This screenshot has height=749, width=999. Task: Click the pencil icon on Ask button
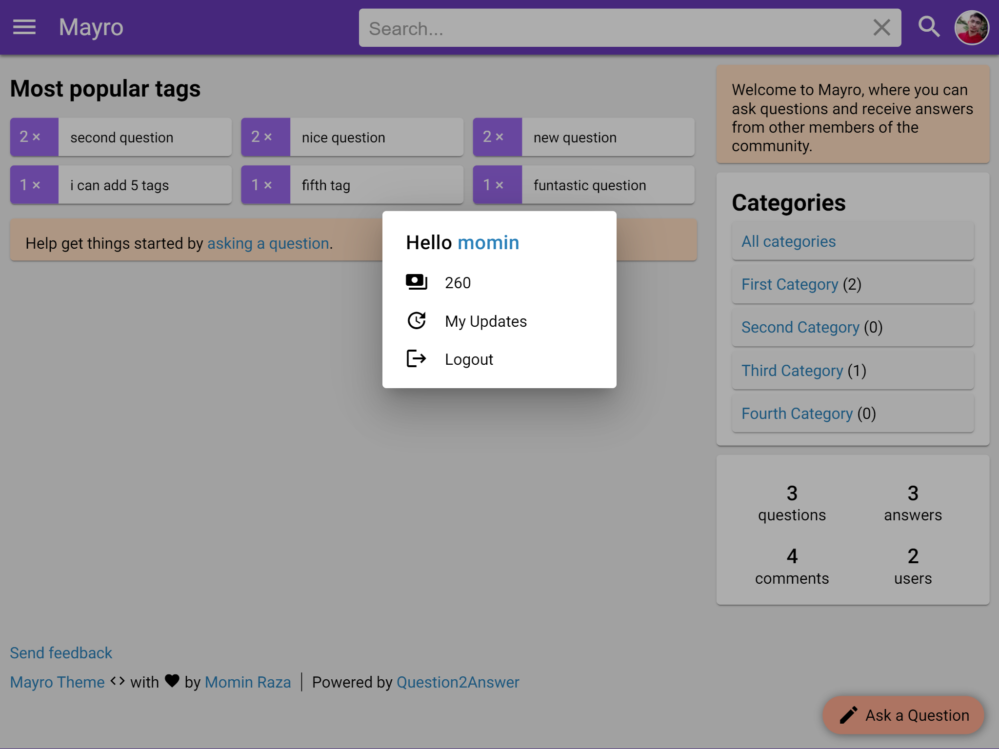(848, 715)
